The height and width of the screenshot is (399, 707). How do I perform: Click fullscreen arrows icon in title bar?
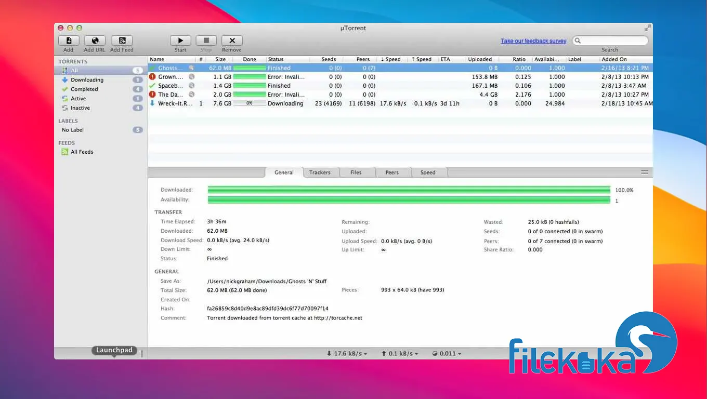[647, 28]
